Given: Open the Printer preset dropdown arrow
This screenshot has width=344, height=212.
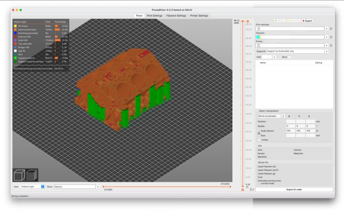Looking at the screenshot, I should point(326,46).
